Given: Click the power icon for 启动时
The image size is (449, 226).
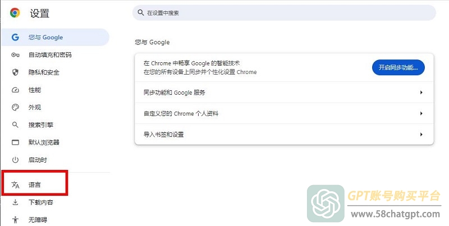Looking at the screenshot, I should pos(15,160).
